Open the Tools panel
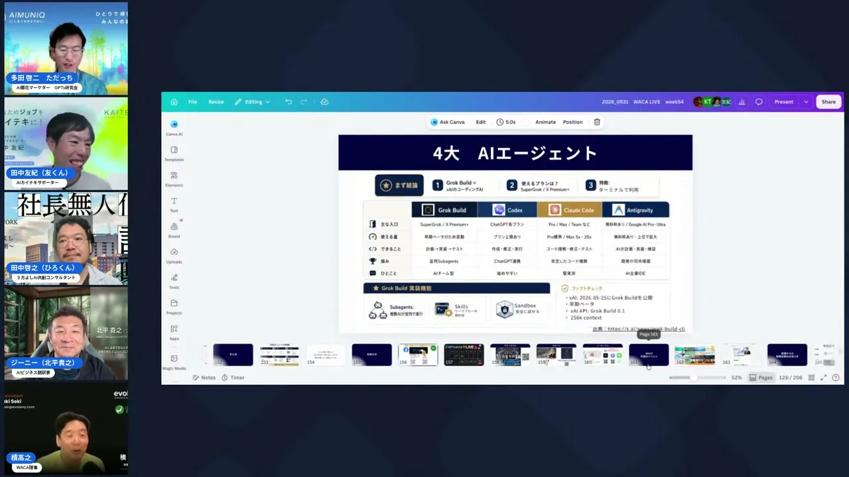 (x=174, y=281)
